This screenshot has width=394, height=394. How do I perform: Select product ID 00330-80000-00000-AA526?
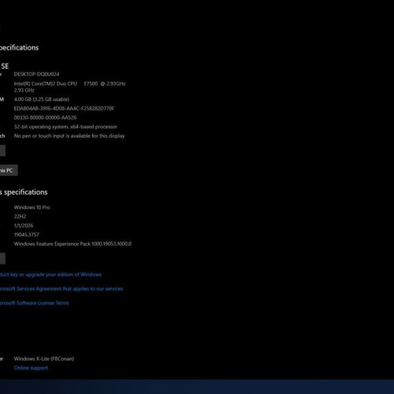45,117
